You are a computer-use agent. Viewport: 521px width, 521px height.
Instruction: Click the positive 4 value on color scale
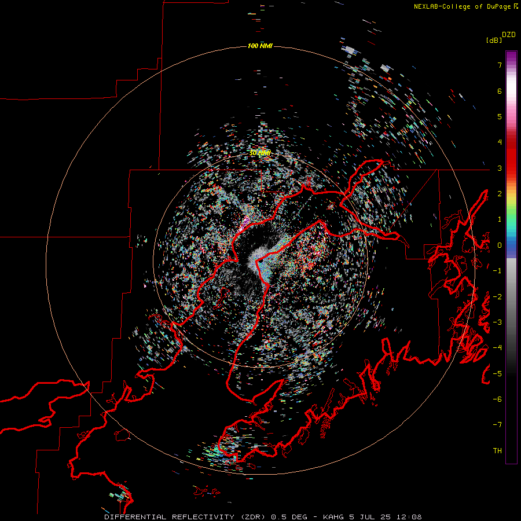pos(500,142)
